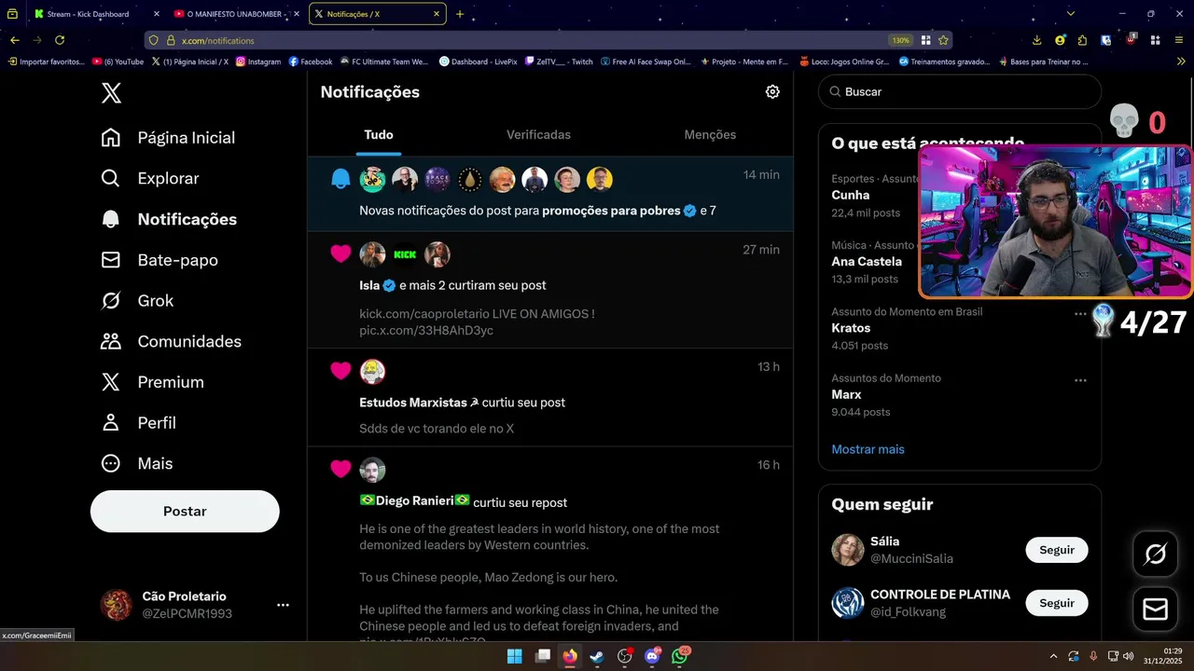Viewport: 1194px width, 671px height.
Task: Switch to the Tudo tab
Action: (379, 135)
